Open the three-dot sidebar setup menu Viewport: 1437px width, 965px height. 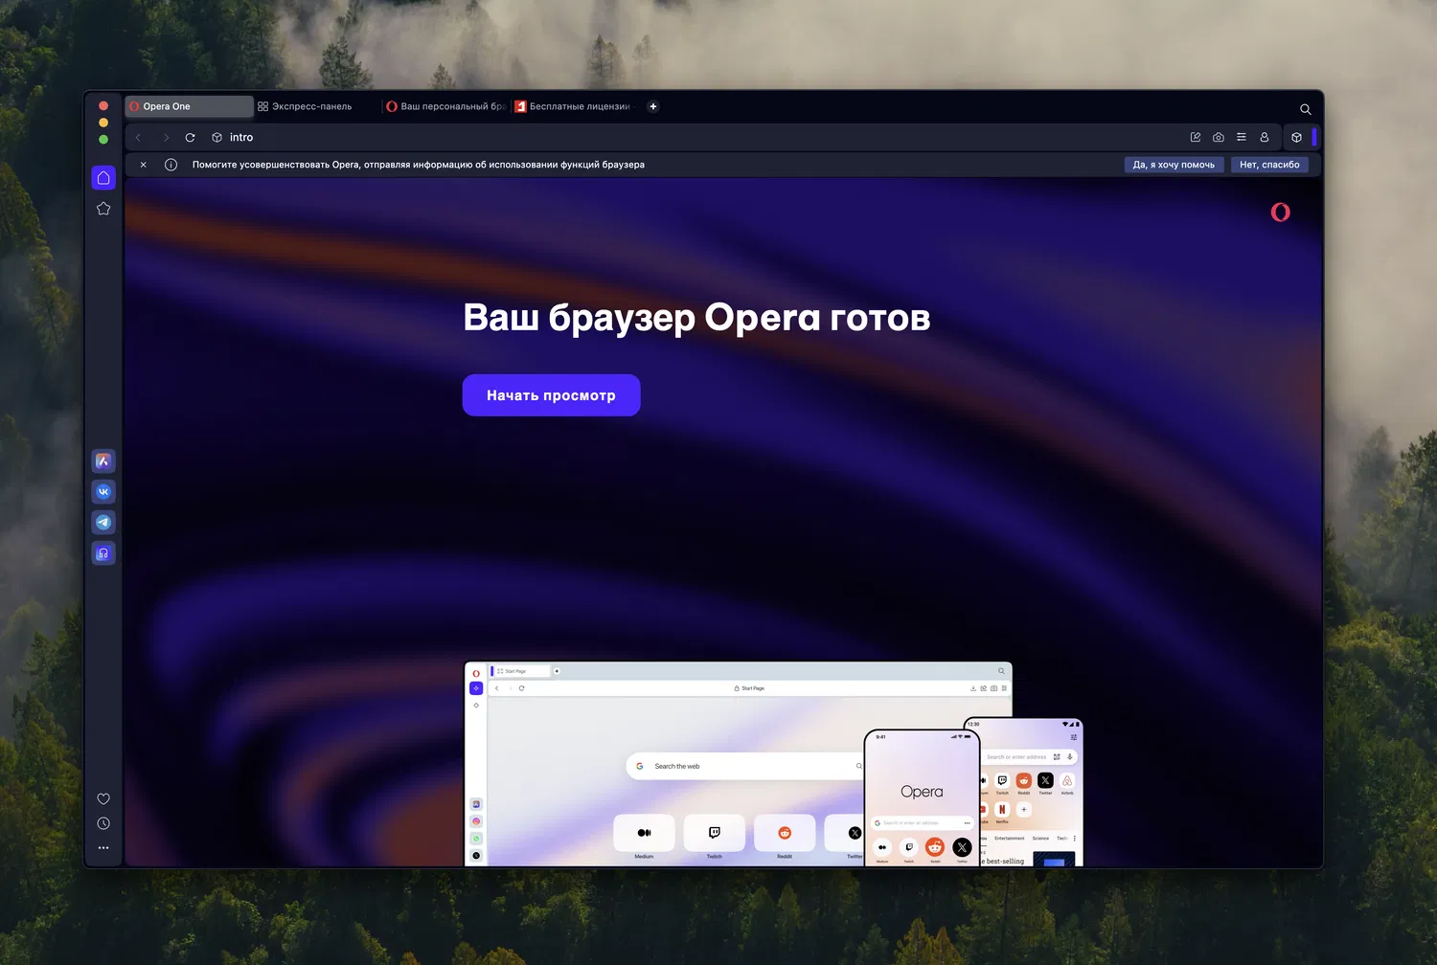coord(103,848)
